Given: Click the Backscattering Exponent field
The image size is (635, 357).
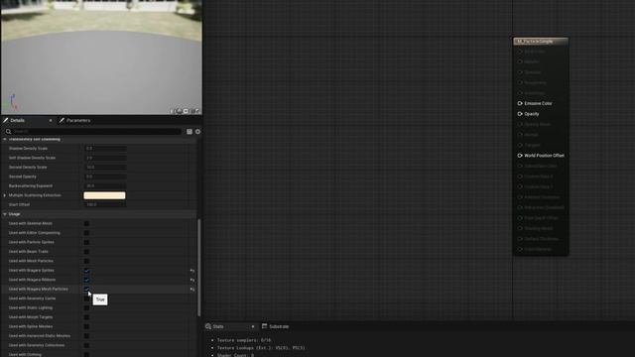Looking at the screenshot, I should [x=105, y=185].
